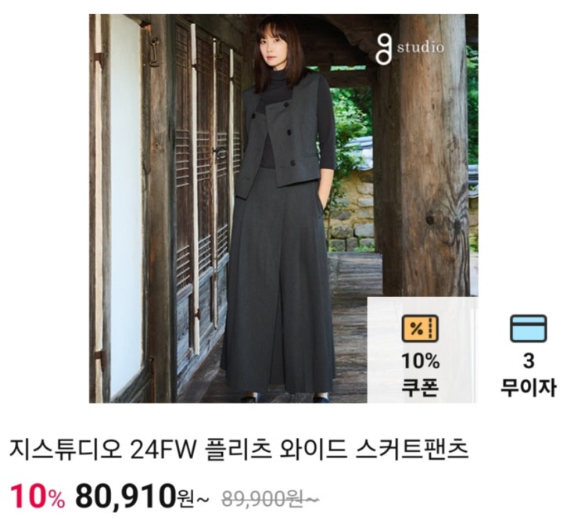Viewport: 581px width, 520px height.
Task: Tap the stone wall background in photo
Action: coord(350,215)
